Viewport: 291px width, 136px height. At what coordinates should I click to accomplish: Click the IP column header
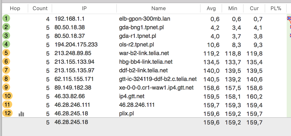tap(84, 8)
